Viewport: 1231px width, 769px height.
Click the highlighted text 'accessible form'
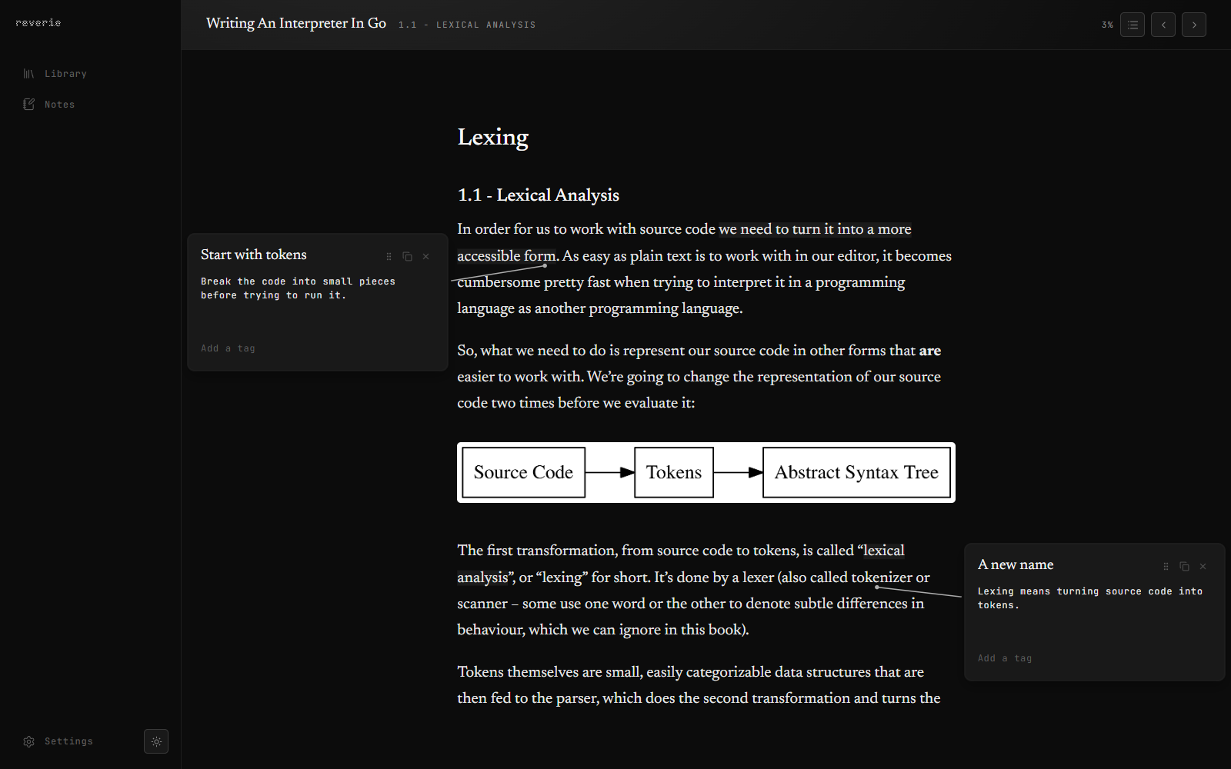coord(506,256)
